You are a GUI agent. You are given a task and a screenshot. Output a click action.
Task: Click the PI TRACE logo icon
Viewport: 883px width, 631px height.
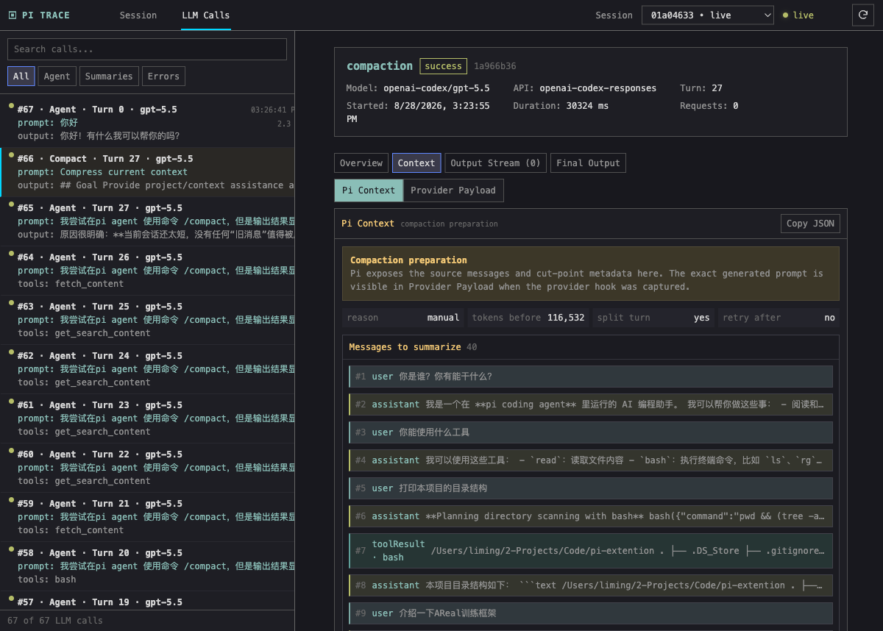tap(12, 15)
